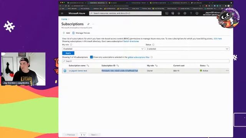This screenshot has height=138, width=246.
Task: Open portal settings gear
Action: (185, 13)
